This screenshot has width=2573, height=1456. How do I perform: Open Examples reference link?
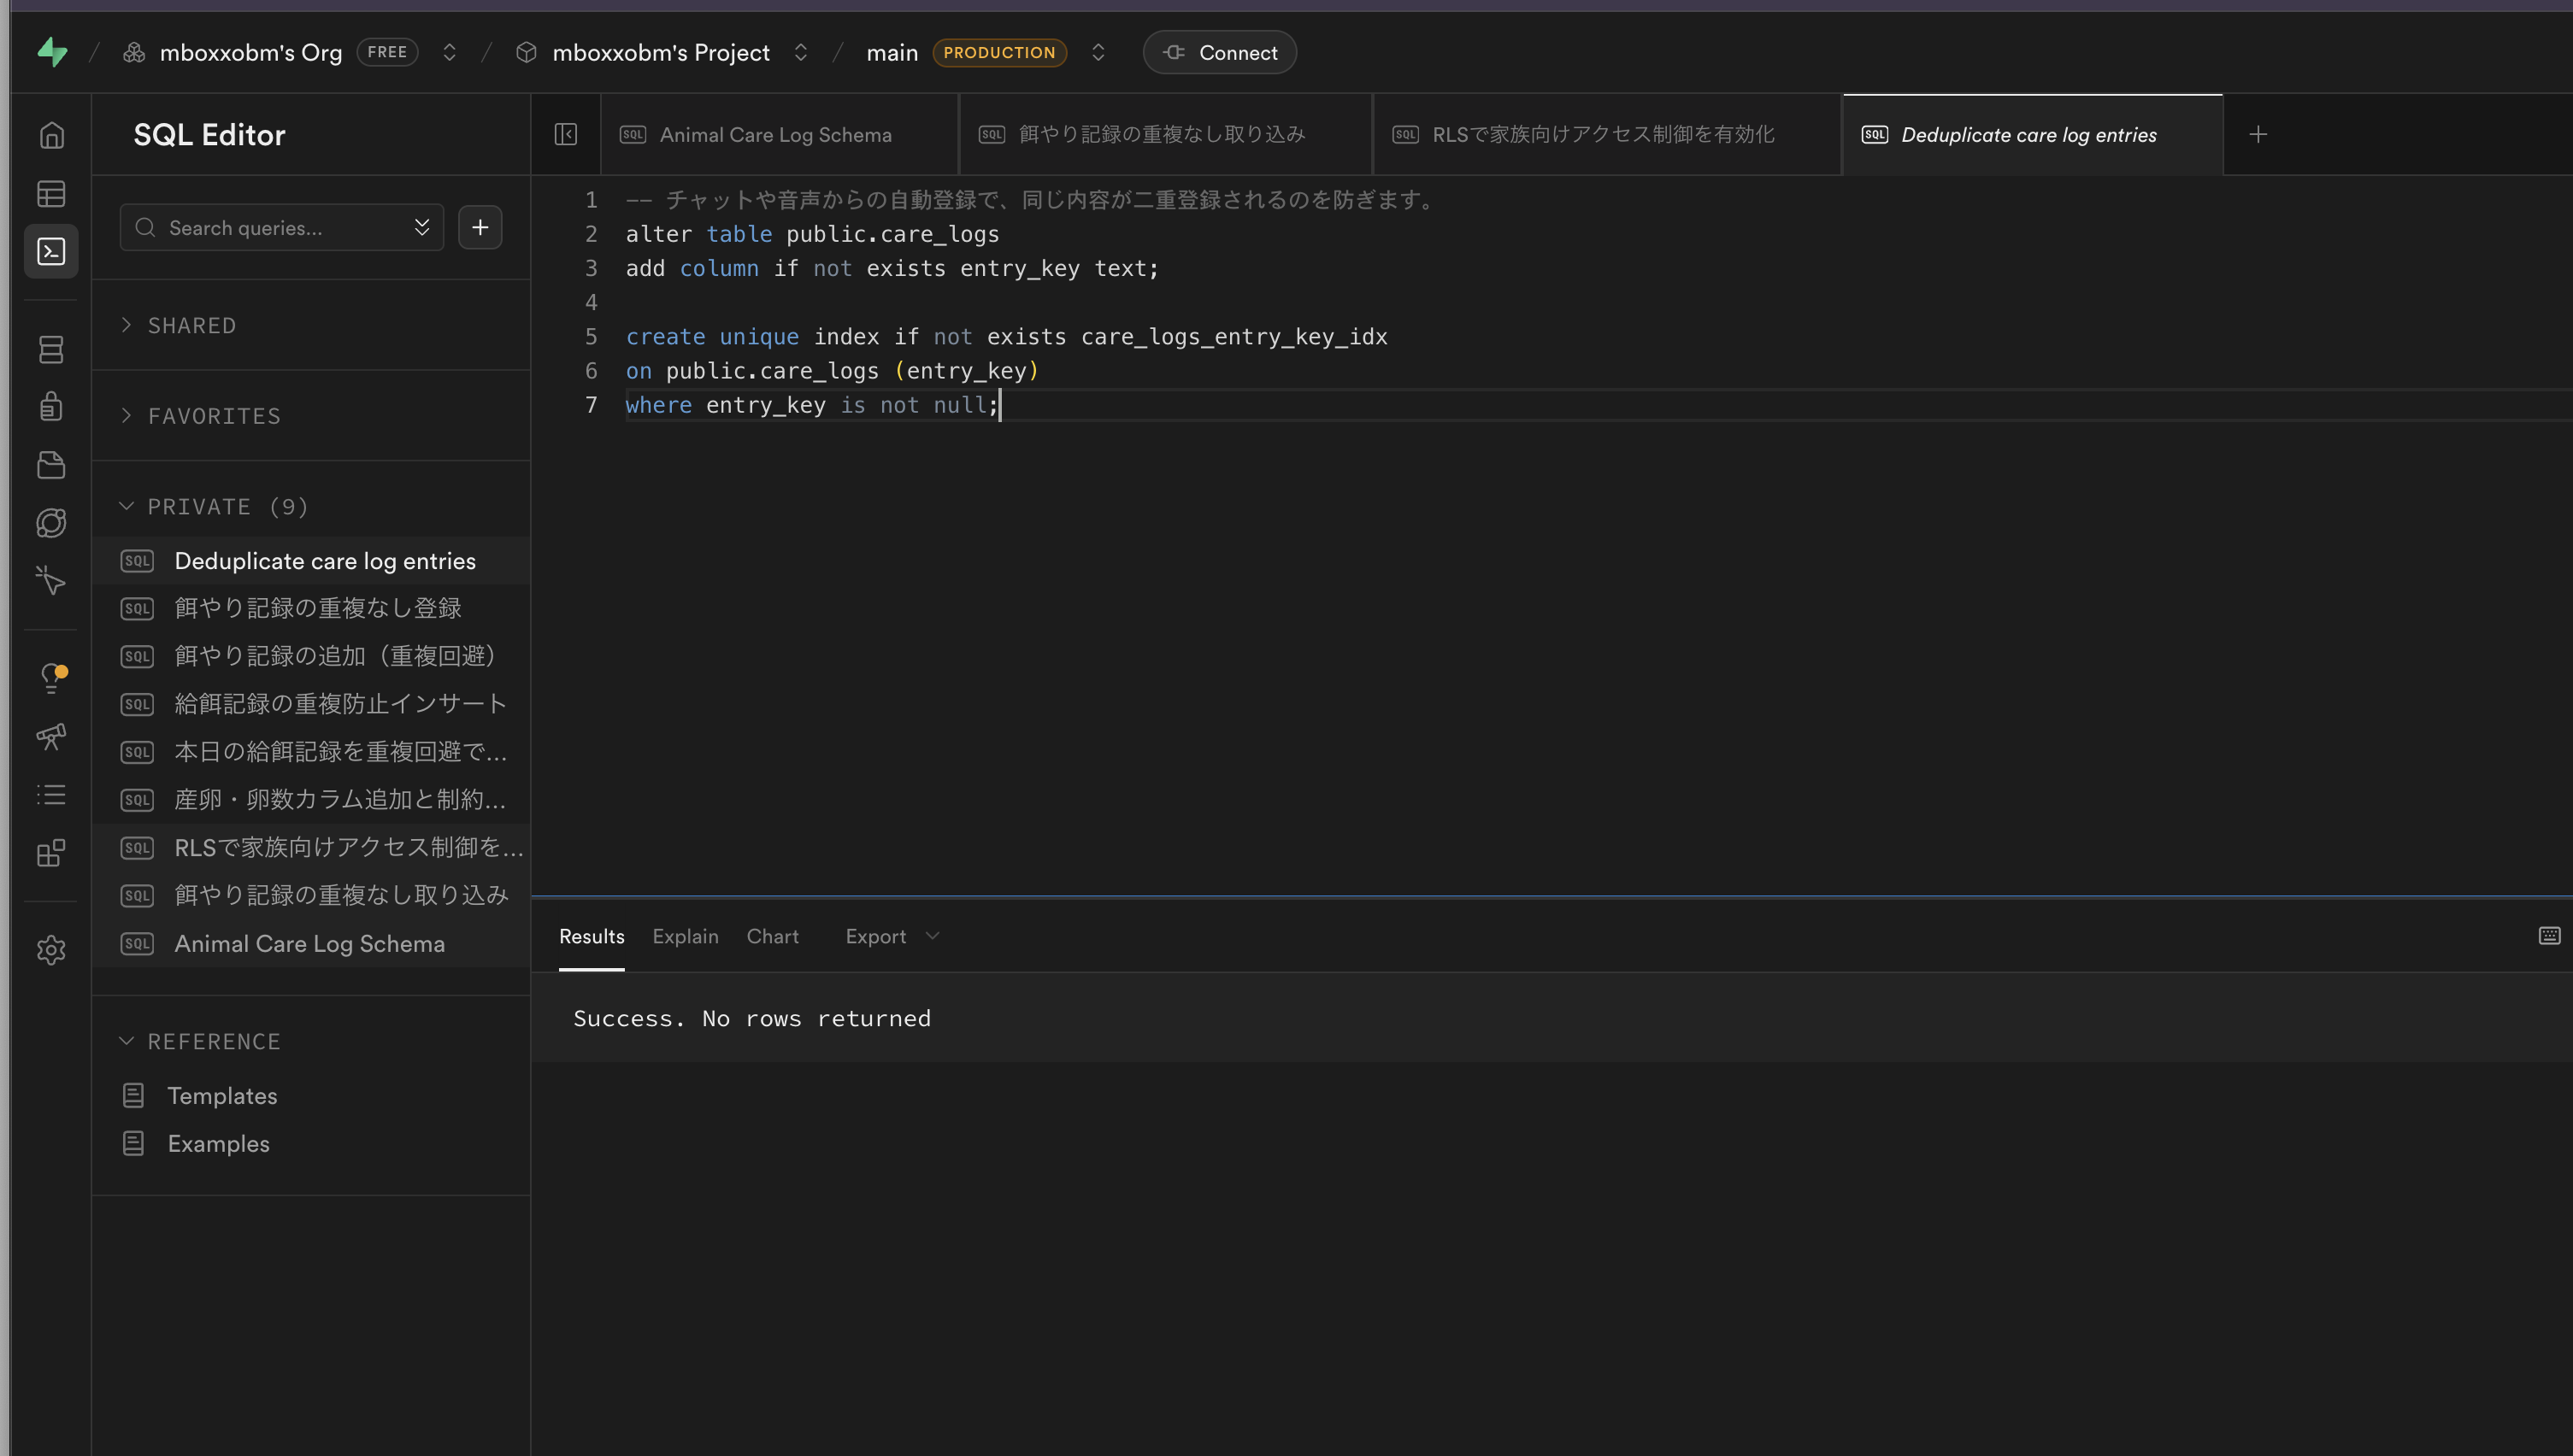pos(218,1143)
